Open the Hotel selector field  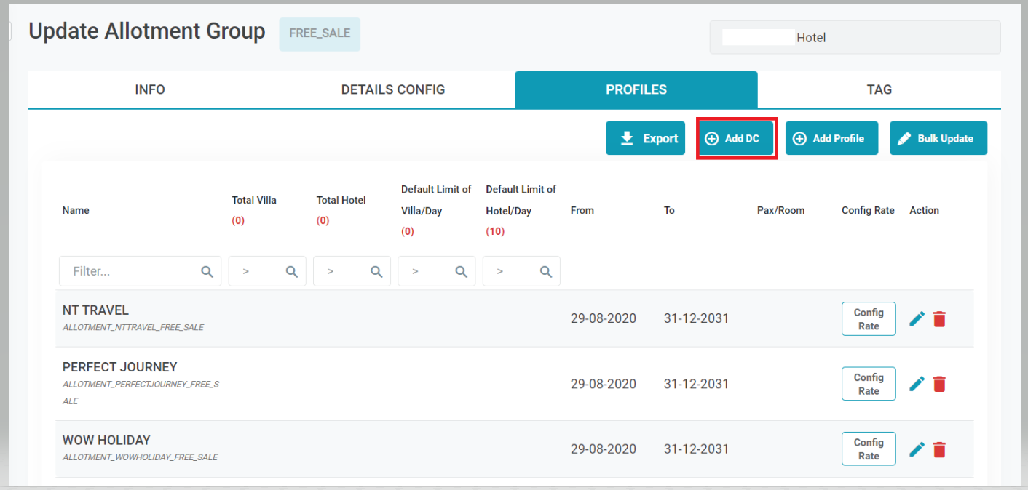coord(855,37)
